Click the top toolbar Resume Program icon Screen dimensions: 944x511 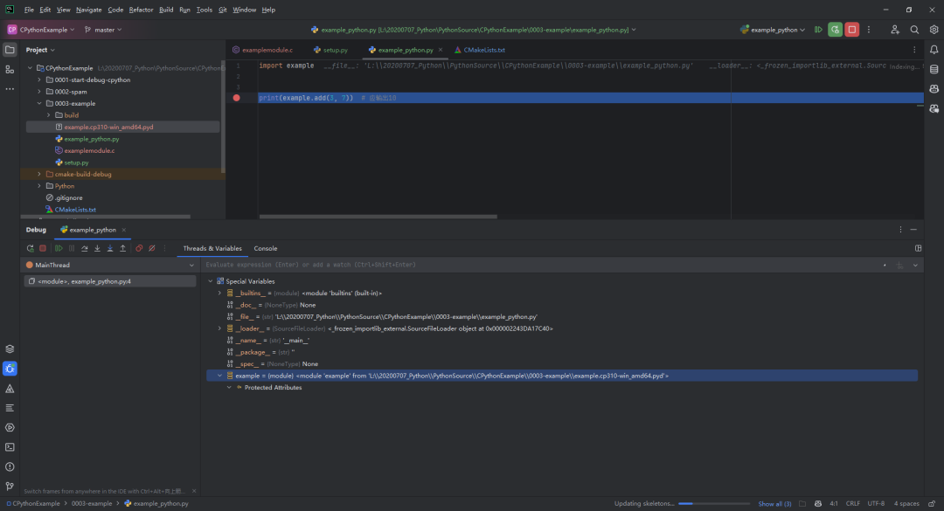818,30
